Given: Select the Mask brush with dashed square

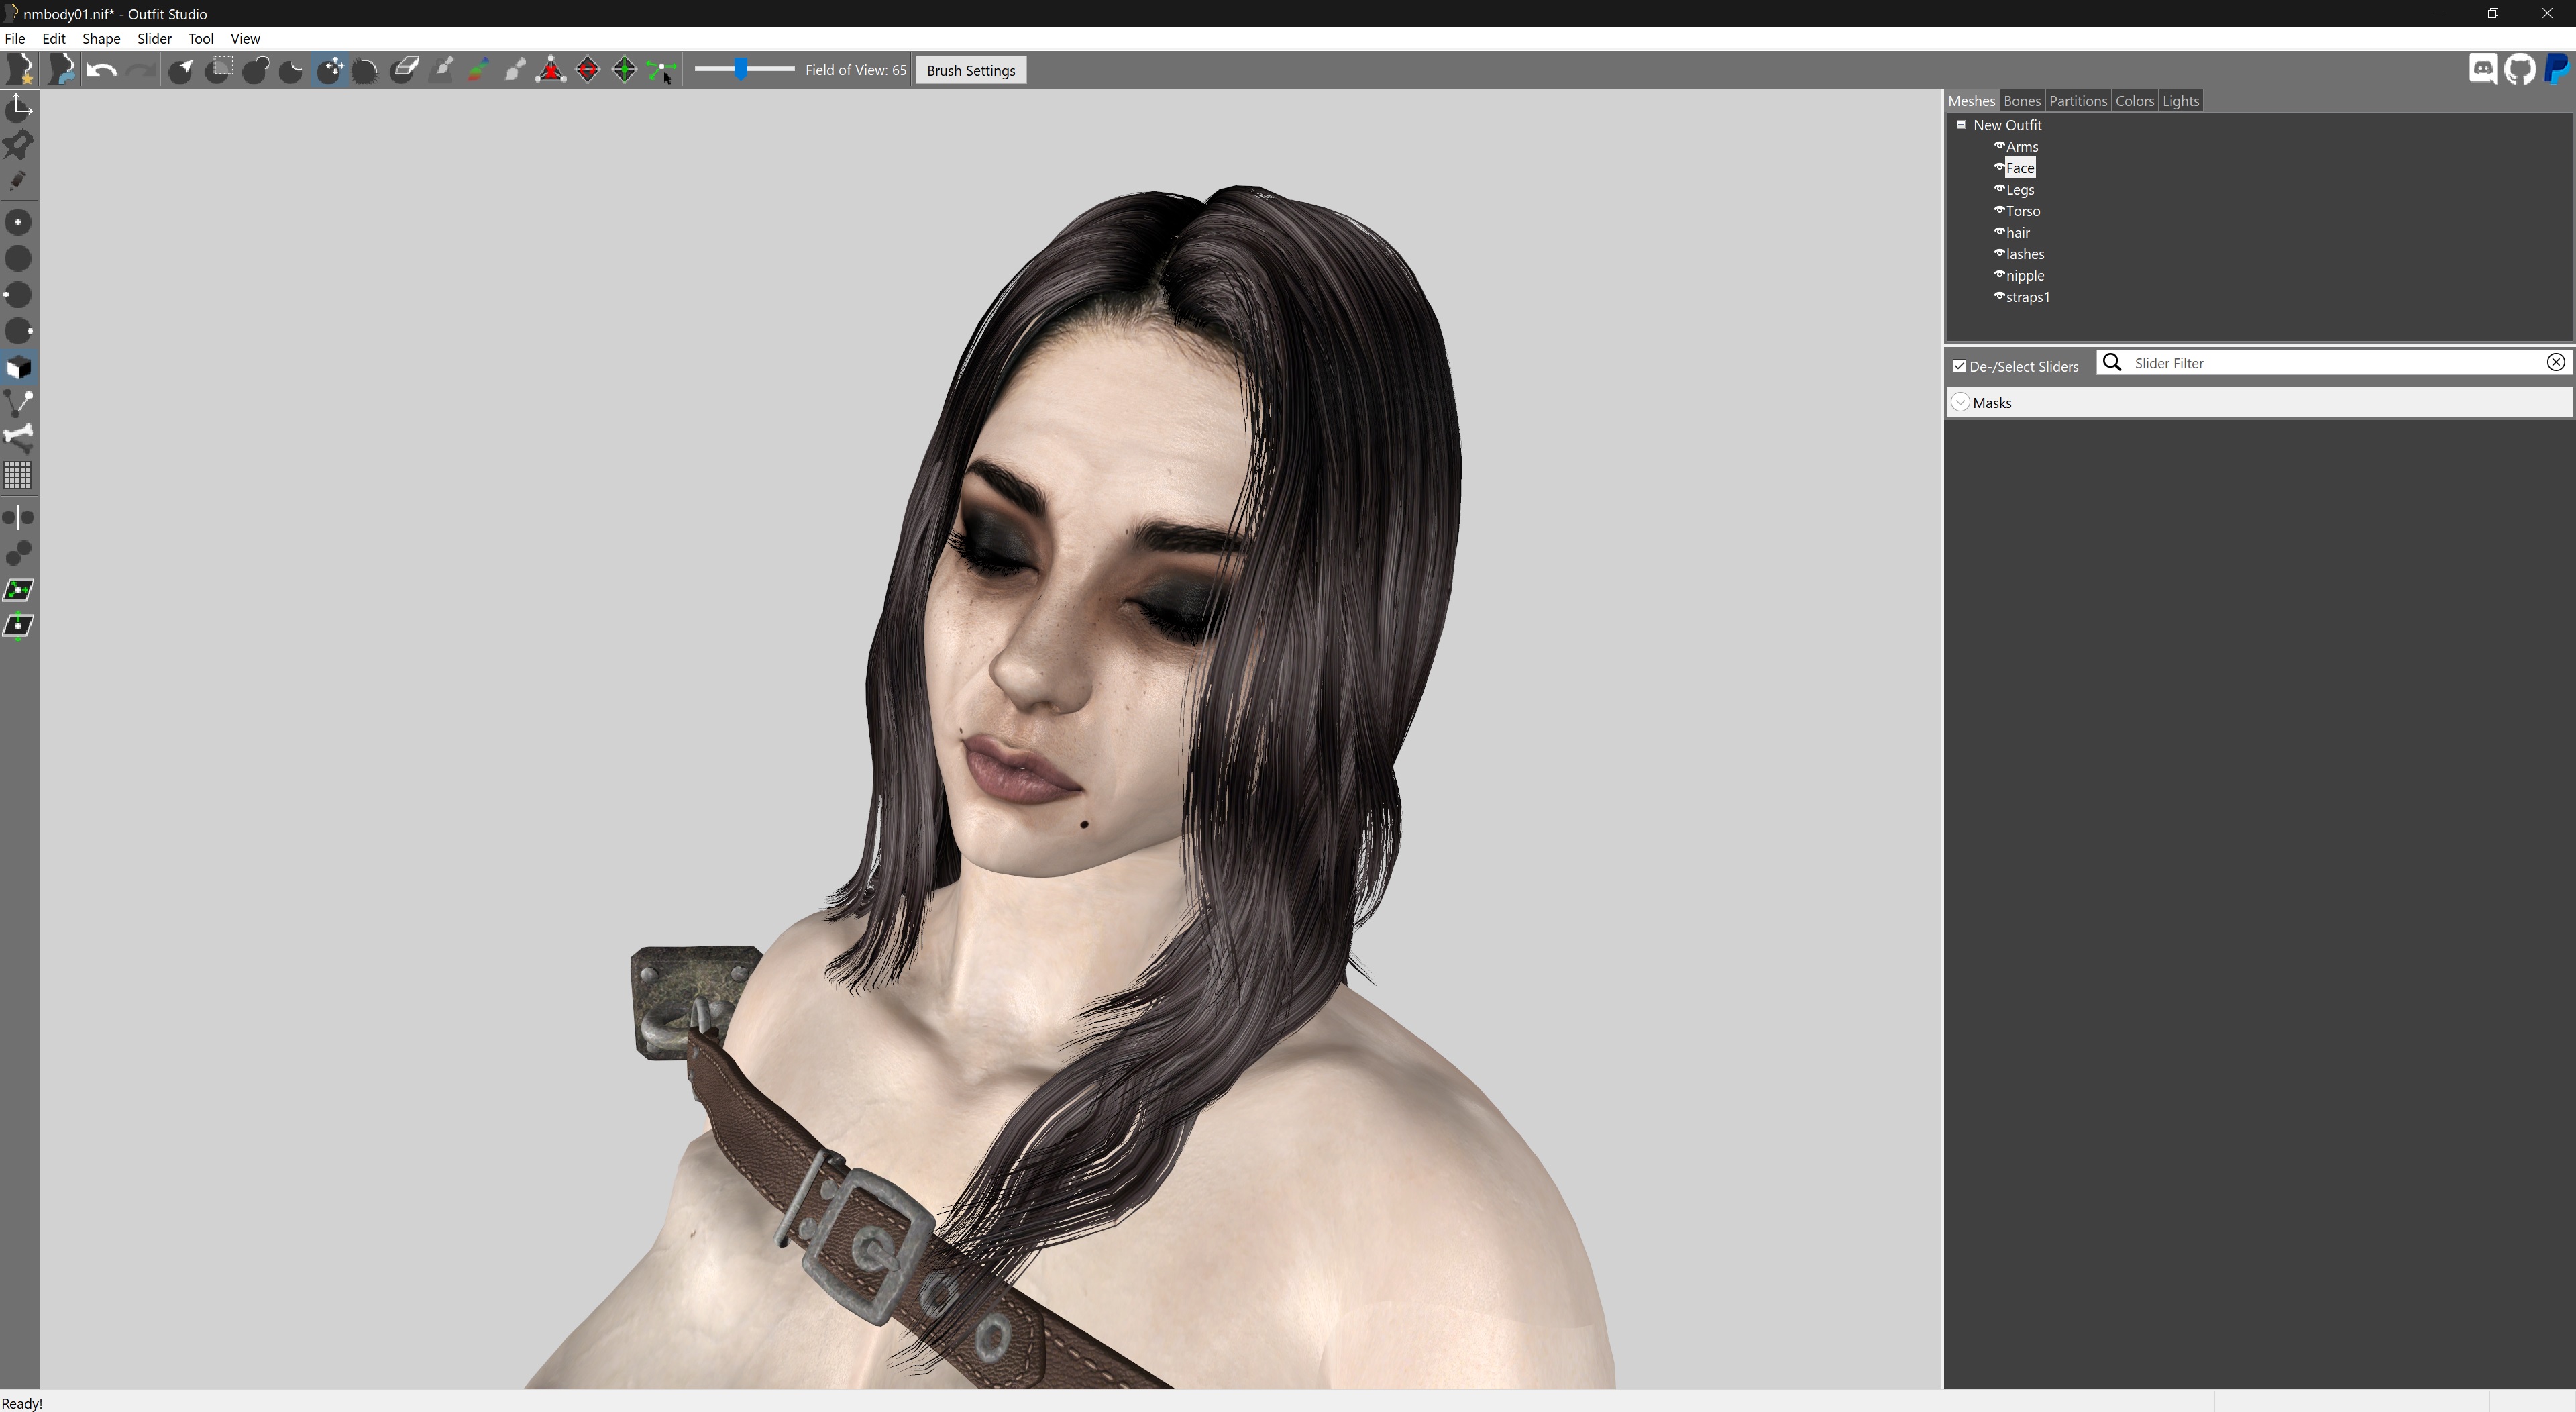Looking at the screenshot, I should (221, 70).
